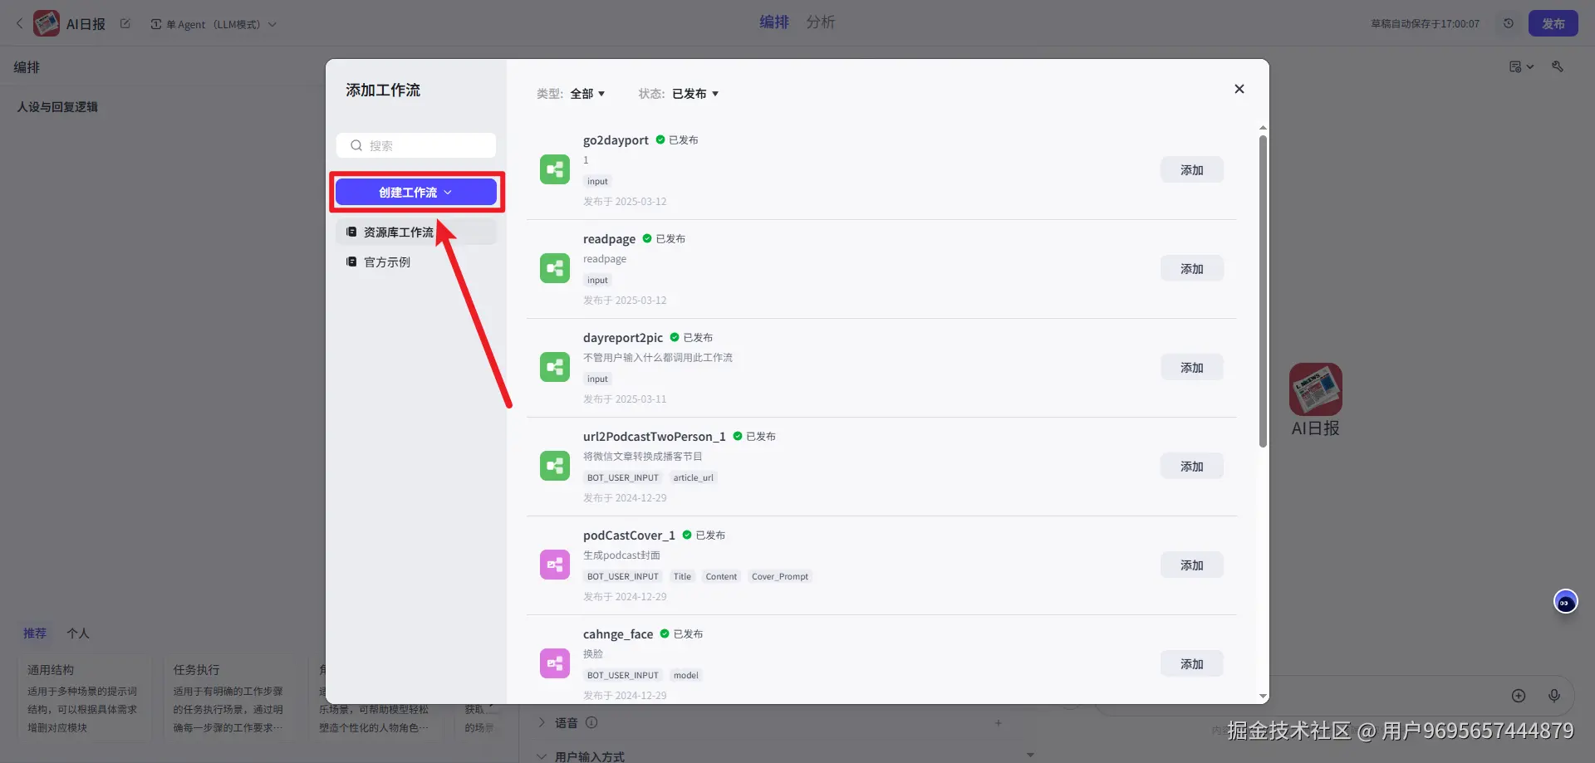This screenshot has height=763, width=1595.
Task: Click the AI日报 preview avatar image
Action: [1316, 389]
